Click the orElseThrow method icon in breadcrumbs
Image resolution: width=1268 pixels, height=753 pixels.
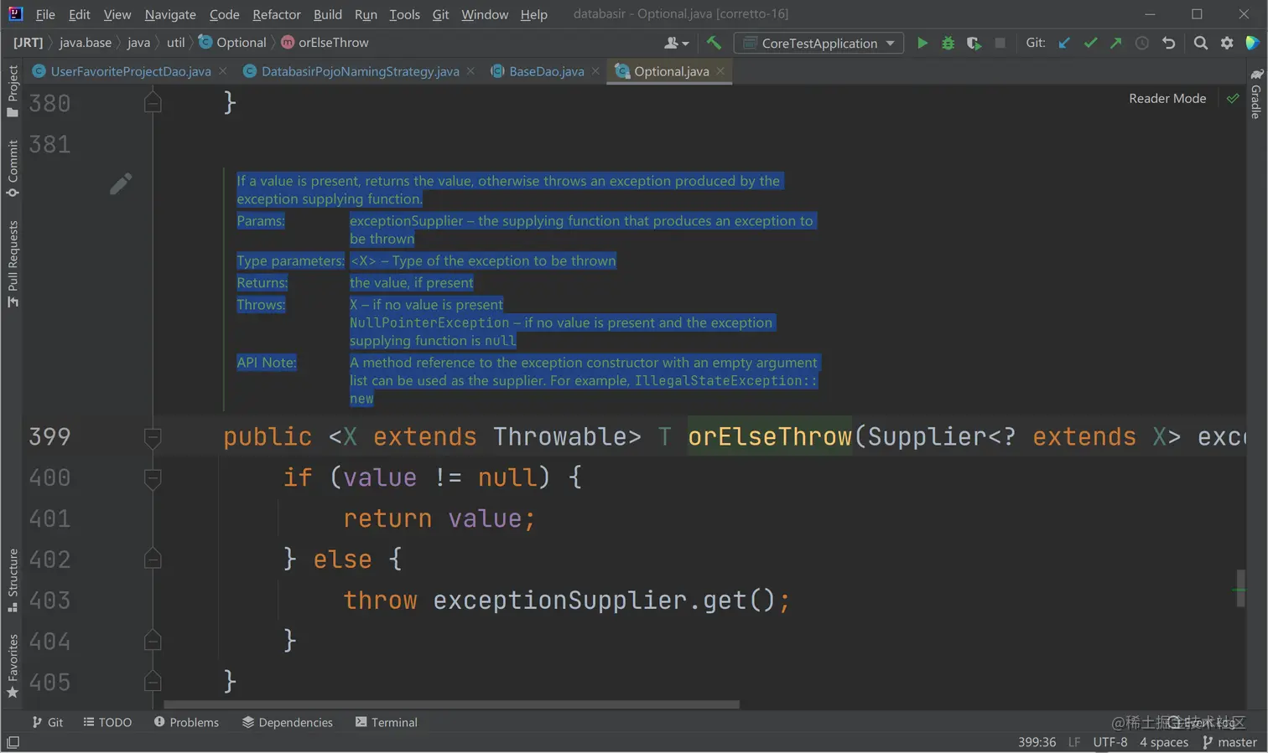[288, 42]
